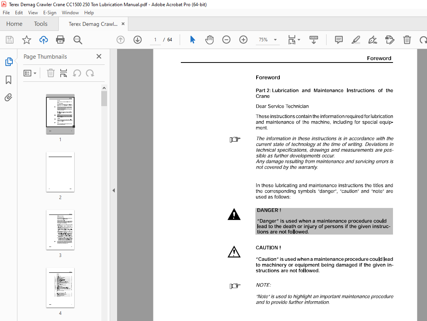
Task: Click the rotate page toolbar icon
Action: pos(423,40)
